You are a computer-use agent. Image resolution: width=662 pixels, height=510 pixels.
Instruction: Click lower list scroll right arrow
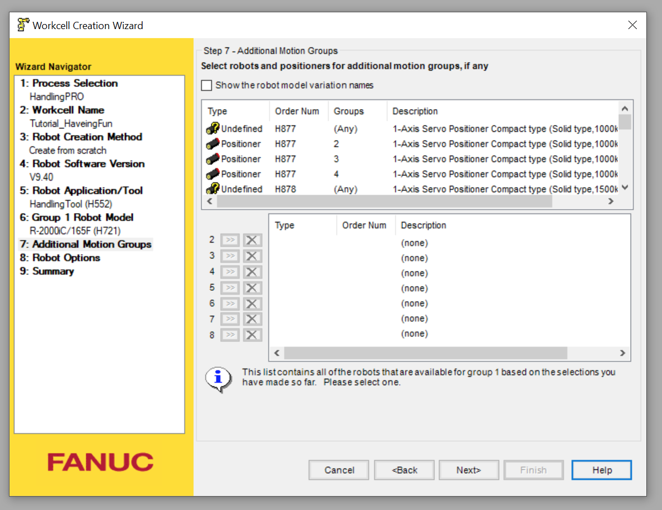[622, 353]
